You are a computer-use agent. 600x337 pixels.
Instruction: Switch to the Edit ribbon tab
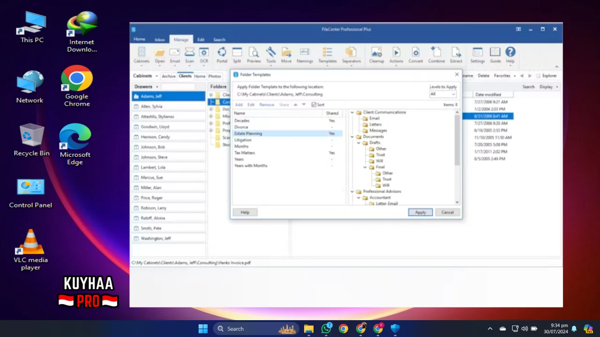[x=201, y=40]
